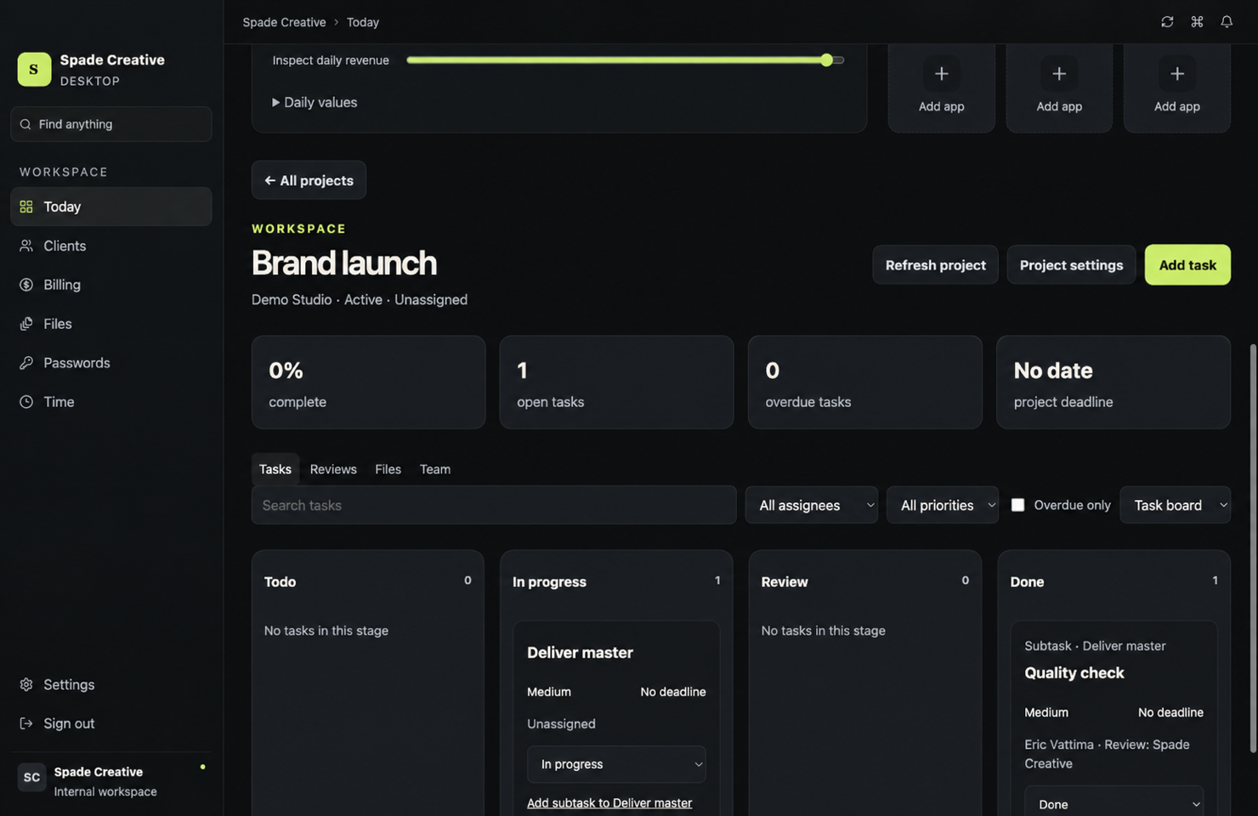Open Quality check Done status dropdown
Image resolution: width=1258 pixels, height=816 pixels.
[1113, 803]
